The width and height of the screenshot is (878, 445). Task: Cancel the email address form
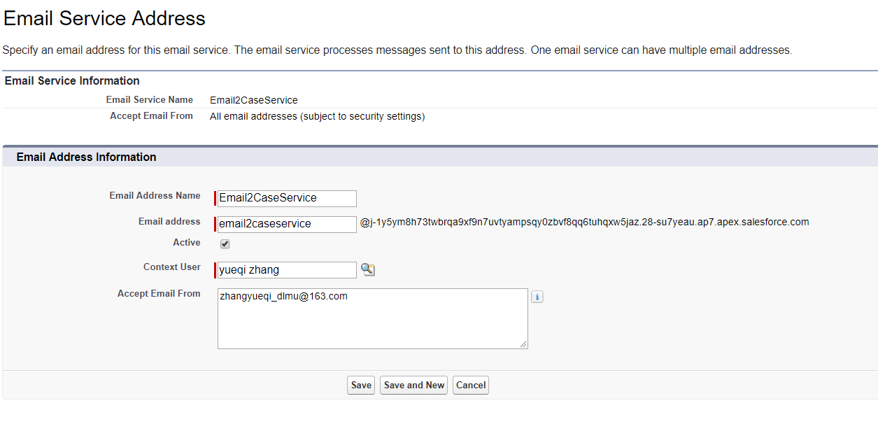coord(471,385)
